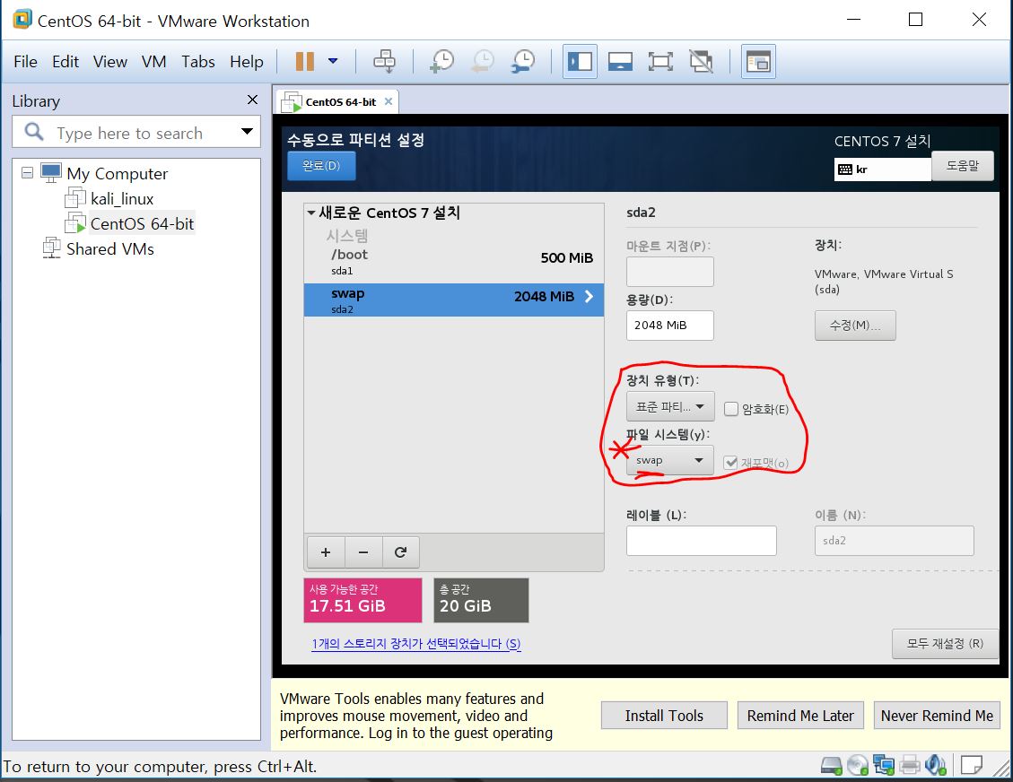Select the /boot sda1 partition row
1013x782 pixels.
(453, 261)
